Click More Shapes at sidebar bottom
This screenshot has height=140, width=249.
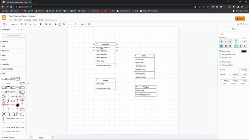[x=9, y=137]
